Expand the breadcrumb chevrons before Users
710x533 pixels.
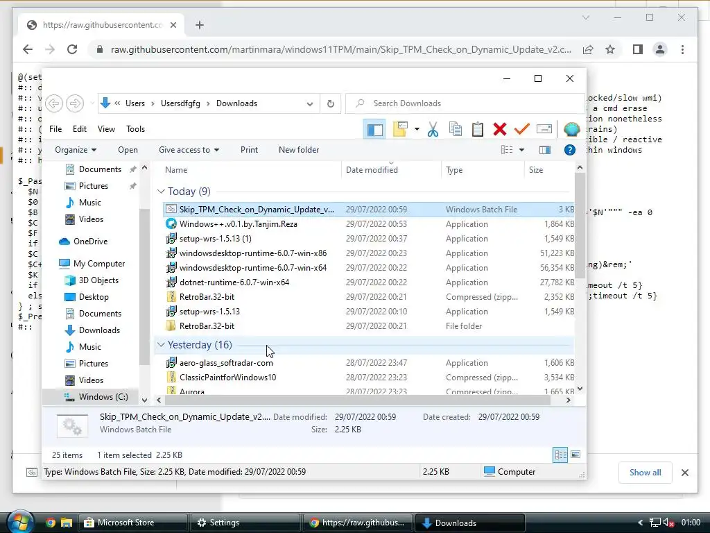point(117,103)
